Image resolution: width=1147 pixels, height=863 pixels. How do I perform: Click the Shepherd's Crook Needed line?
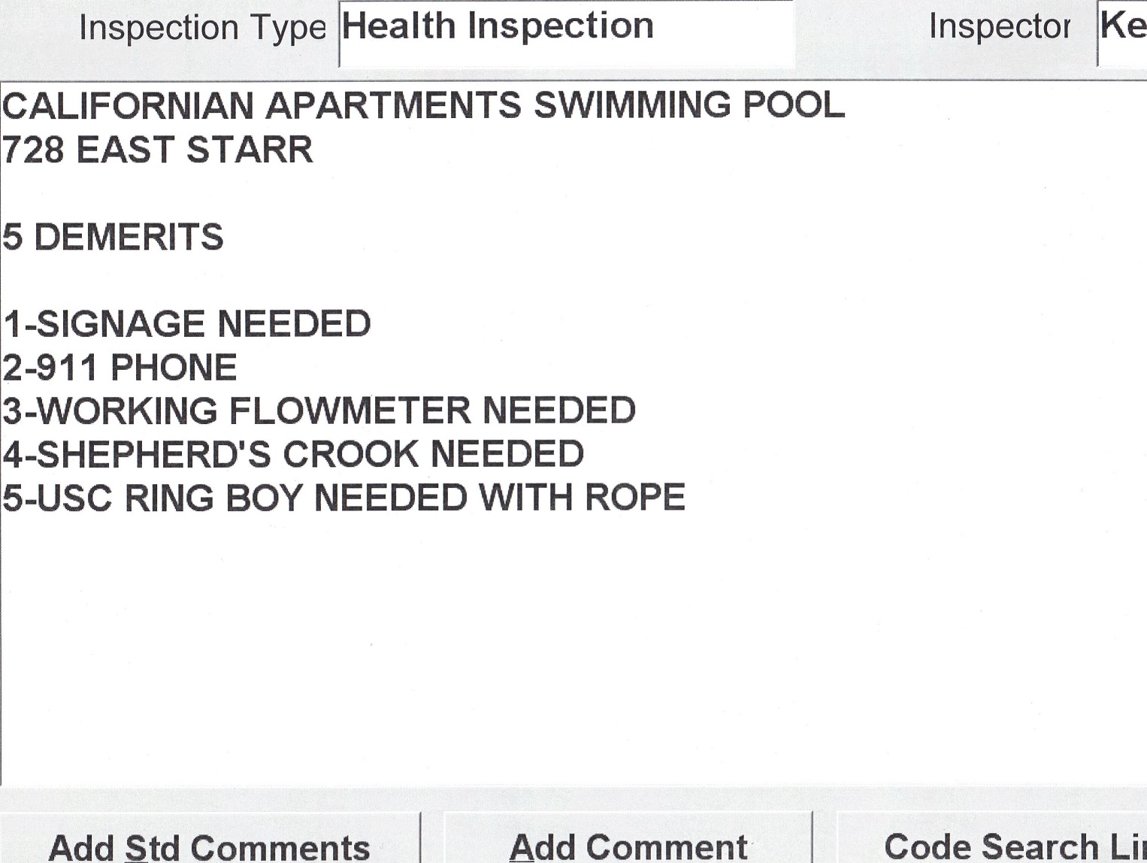click(293, 455)
